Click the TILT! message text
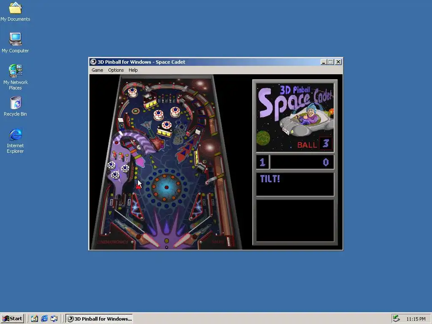The width and height of the screenshot is (432, 324). [270, 179]
